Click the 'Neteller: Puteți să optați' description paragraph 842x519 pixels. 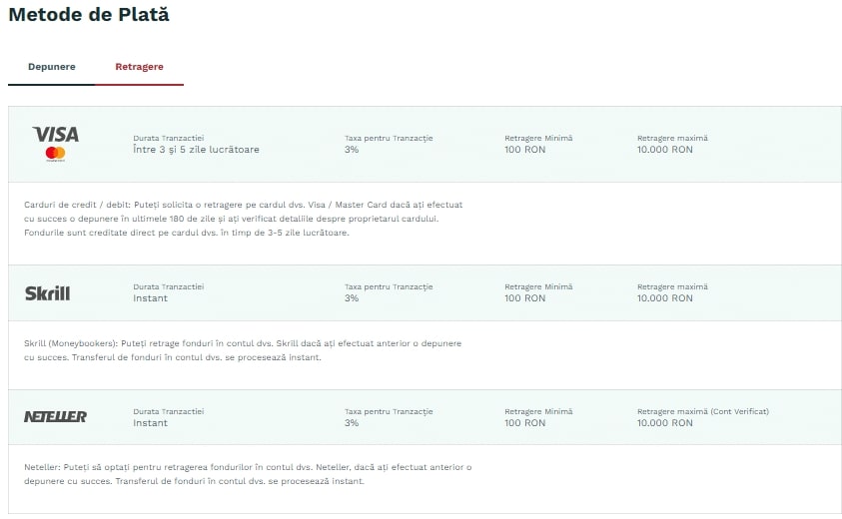pos(248,474)
